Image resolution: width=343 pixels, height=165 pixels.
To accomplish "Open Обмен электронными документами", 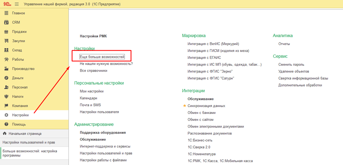I will click(216, 127).
